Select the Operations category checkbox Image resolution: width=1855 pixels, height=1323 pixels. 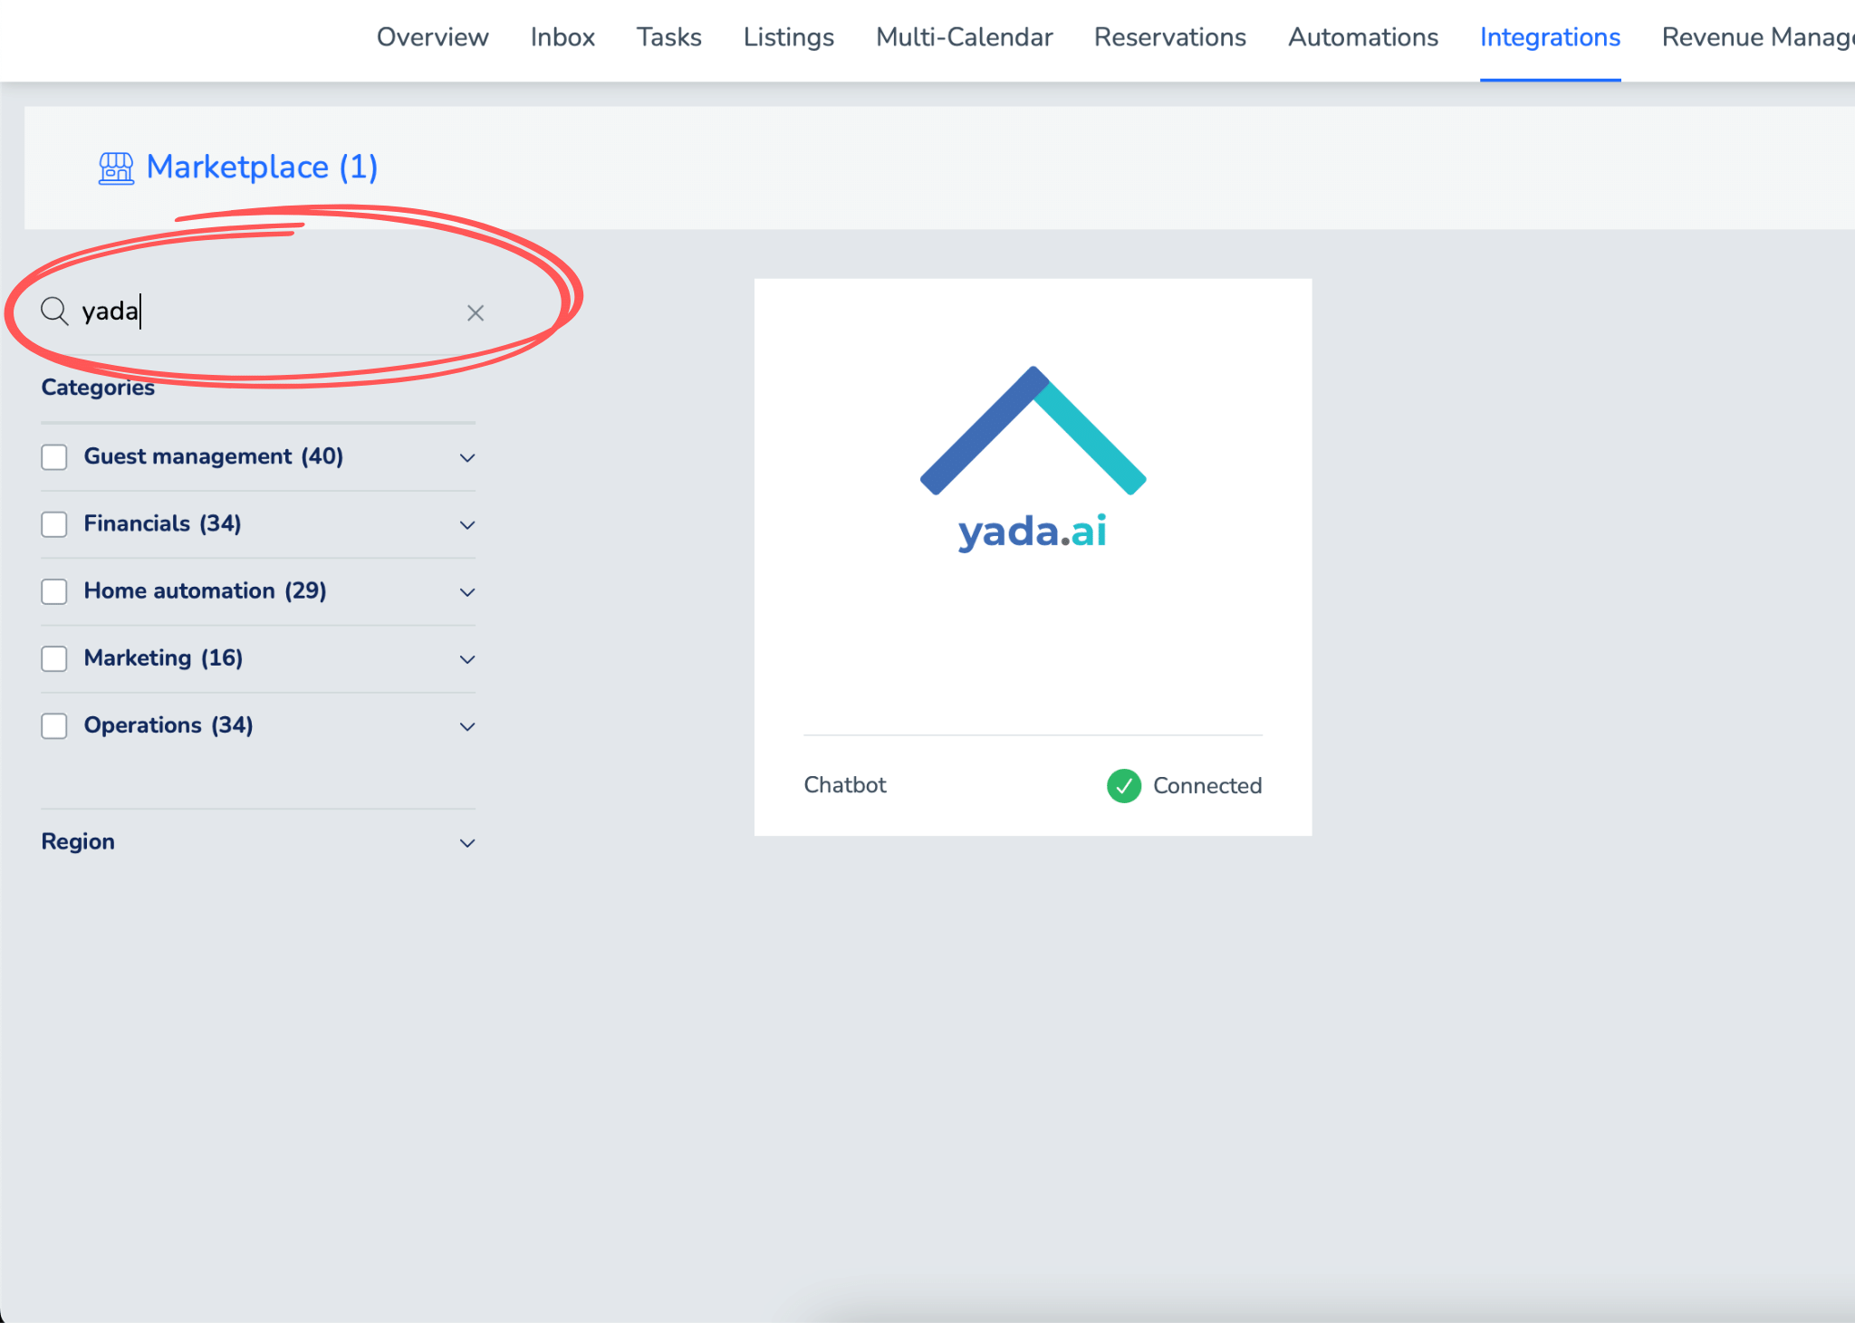(x=54, y=726)
